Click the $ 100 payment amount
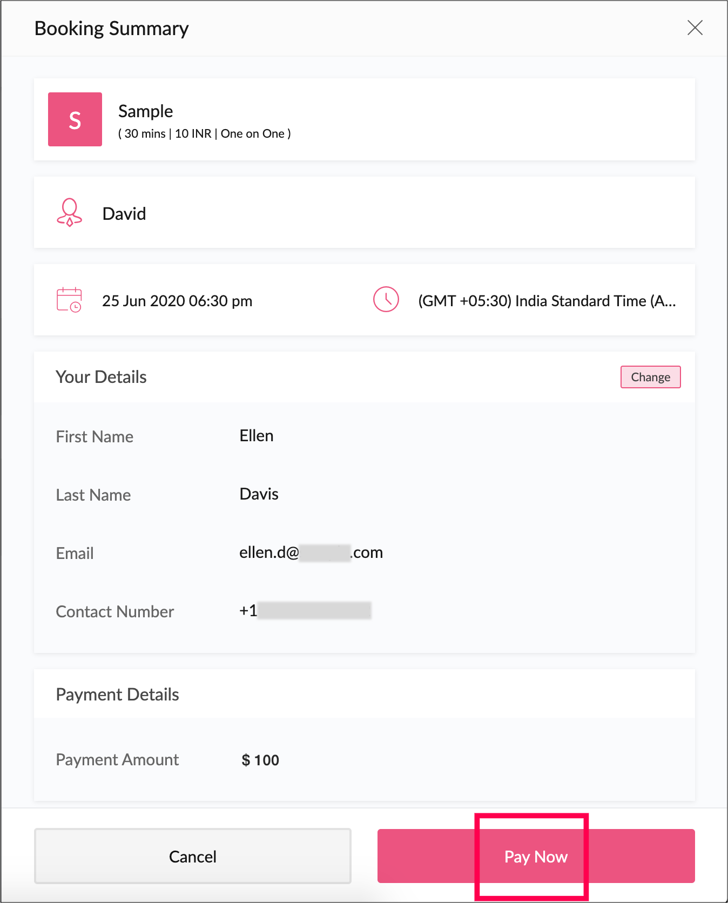This screenshot has height=903, width=728. pos(260,760)
